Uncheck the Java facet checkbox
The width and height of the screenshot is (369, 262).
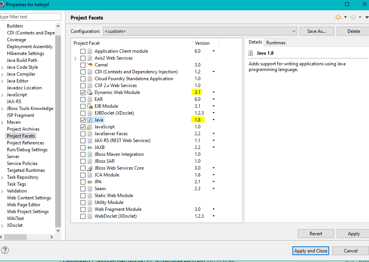pos(83,120)
